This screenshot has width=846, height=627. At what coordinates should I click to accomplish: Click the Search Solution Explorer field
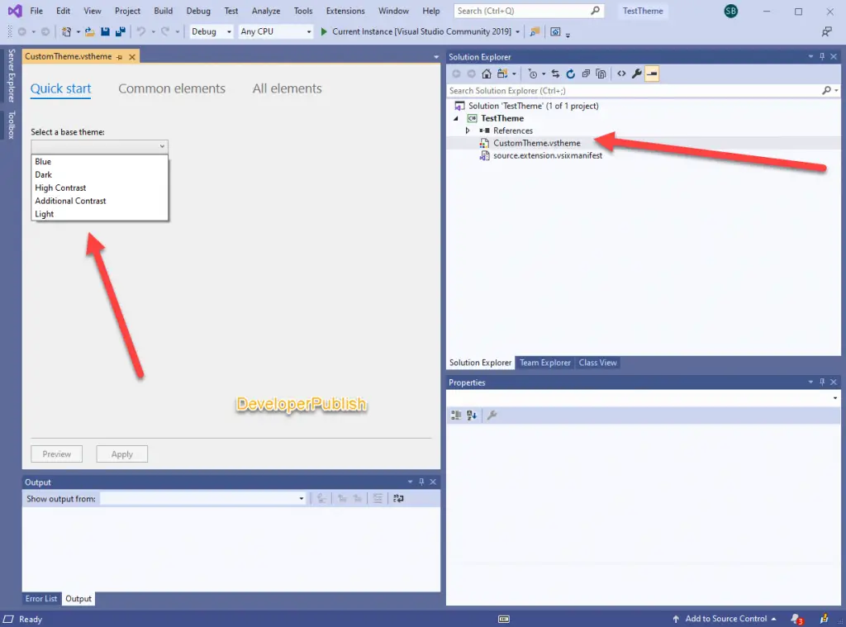click(x=634, y=91)
